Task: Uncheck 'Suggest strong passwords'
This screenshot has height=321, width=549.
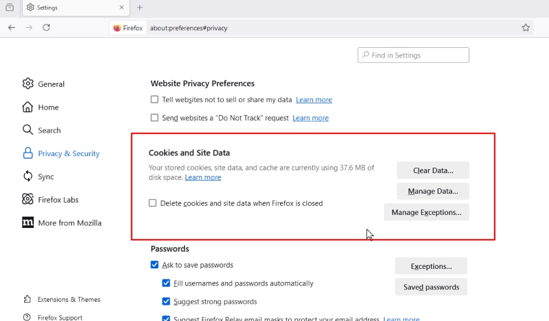Action: 166,301
